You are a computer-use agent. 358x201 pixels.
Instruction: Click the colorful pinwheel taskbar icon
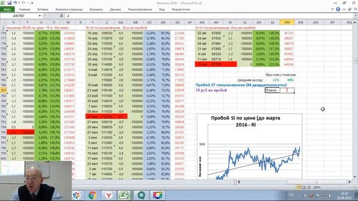[77, 195]
